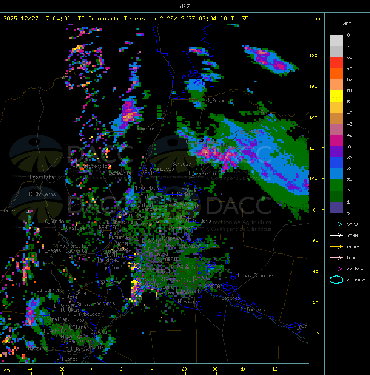Image resolution: width=370 pixels, height=375 pixels.
Task: Click the 140 tick on vertical axis
Action: pos(313,117)
